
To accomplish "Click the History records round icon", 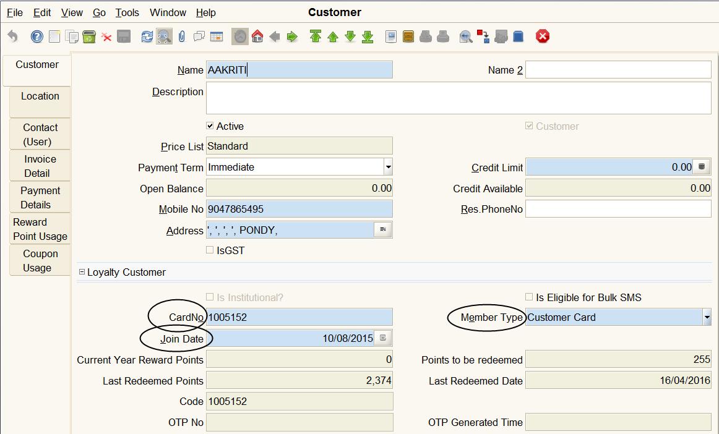I will (x=240, y=36).
